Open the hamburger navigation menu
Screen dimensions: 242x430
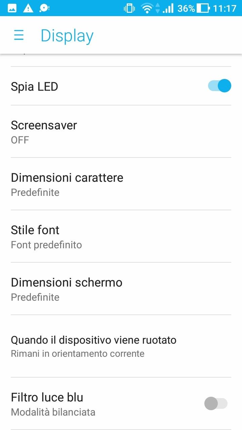pos(19,35)
